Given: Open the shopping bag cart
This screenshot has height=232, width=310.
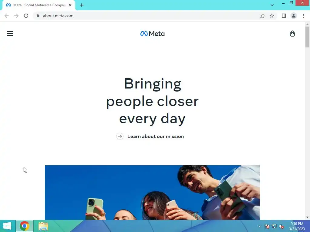Looking at the screenshot, I should click(292, 34).
